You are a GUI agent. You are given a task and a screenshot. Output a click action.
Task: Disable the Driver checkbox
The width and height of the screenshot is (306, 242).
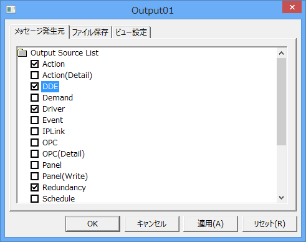tap(34, 109)
